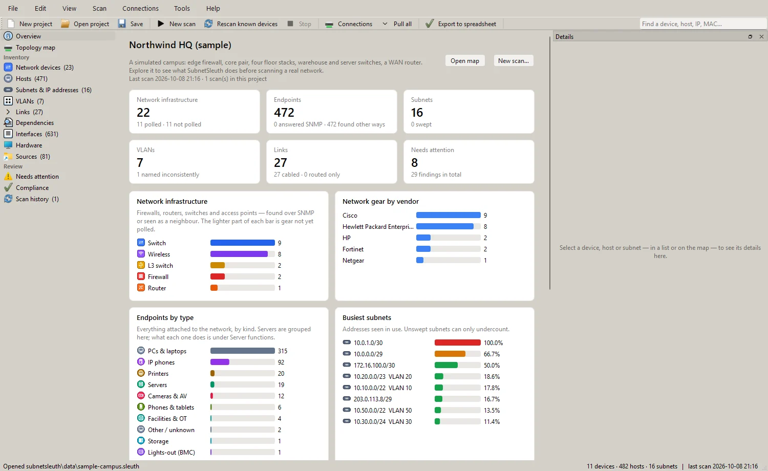
Task: Click the Open project folder icon
Action: 65,24
